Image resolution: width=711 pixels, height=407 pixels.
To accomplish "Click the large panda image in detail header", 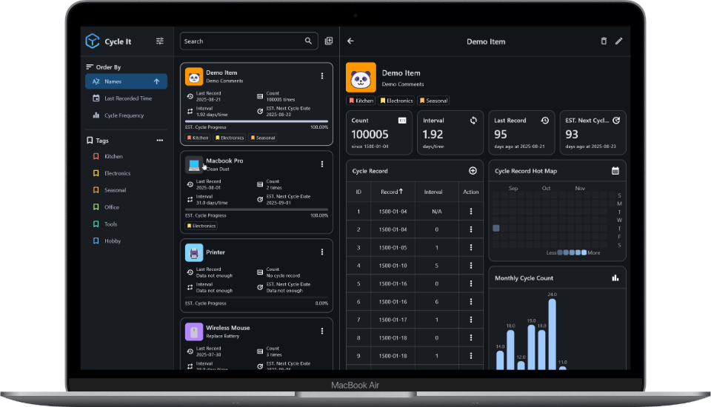I will [x=361, y=78].
